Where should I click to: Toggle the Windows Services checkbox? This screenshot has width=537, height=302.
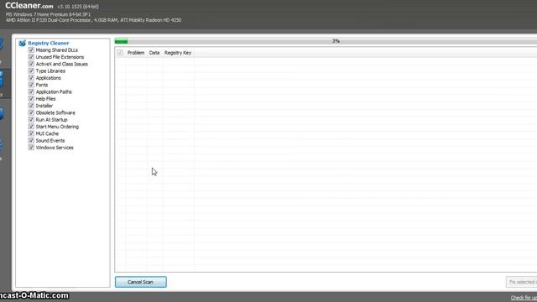tap(31, 148)
